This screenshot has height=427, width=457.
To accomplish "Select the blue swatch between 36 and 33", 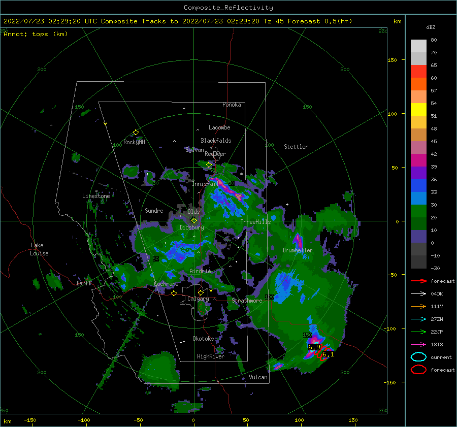I will pos(418,185).
